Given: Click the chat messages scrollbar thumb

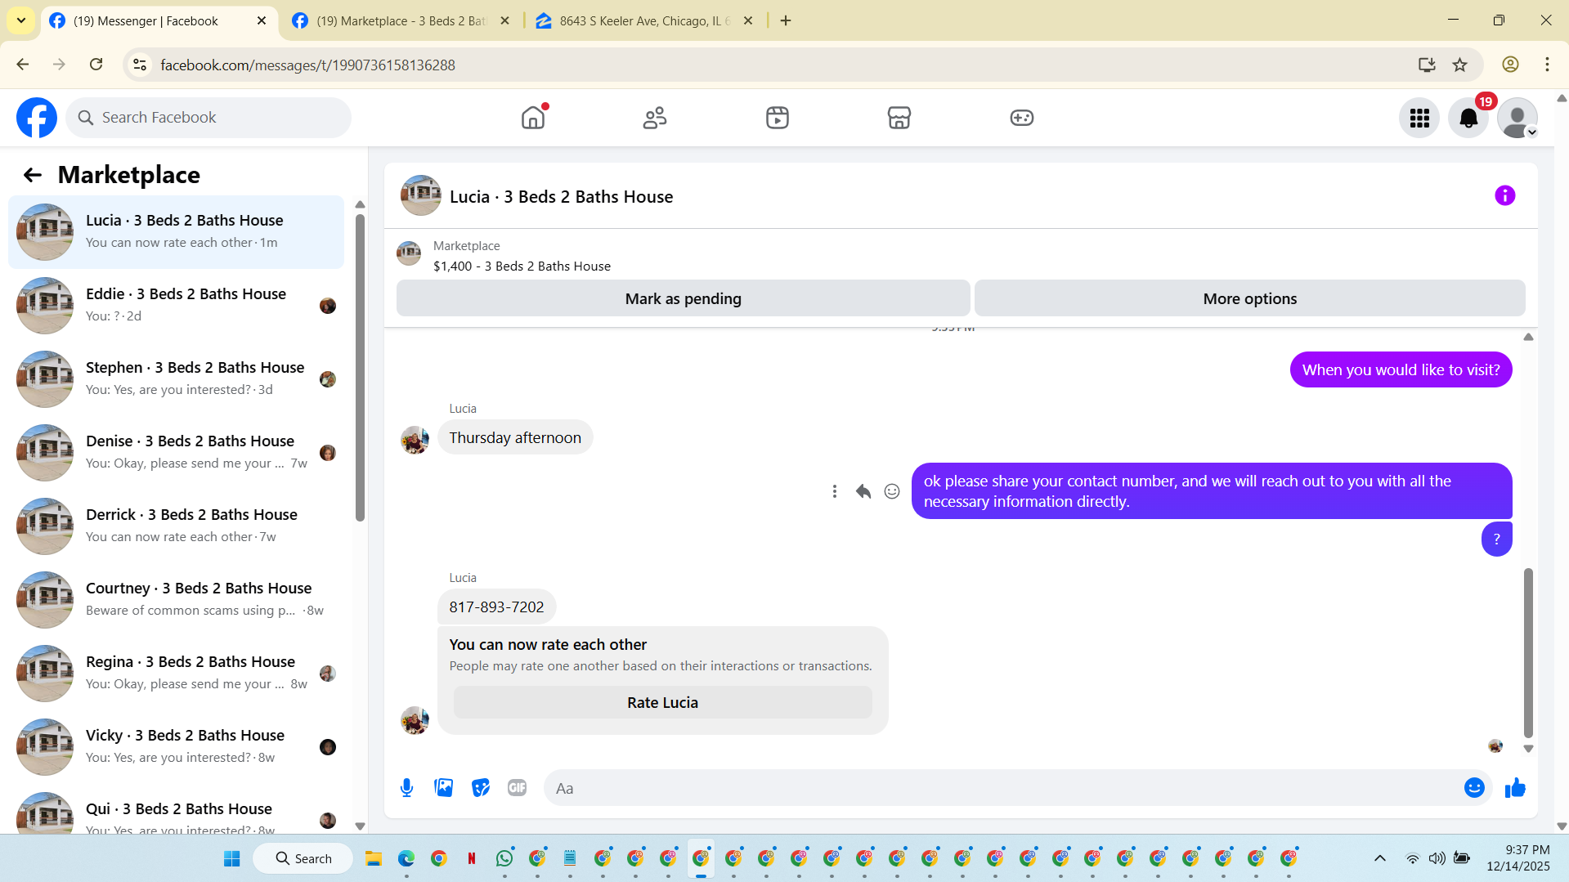Looking at the screenshot, I should [1528, 652].
